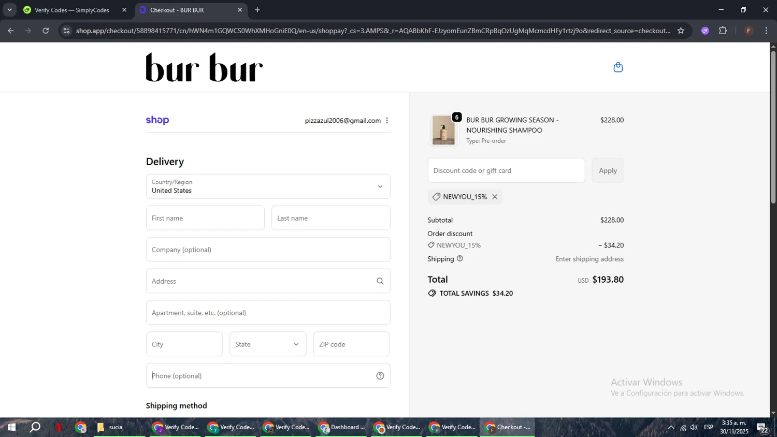Expand Country/Region dropdown
This screenshot has width=777, height=437.
pyautogui.click(x=268, y=186)
